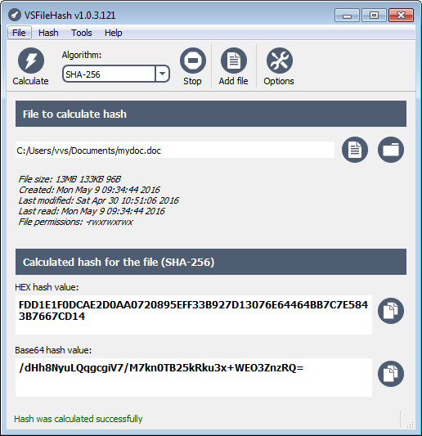
Task: Open the Help menu
Action: (113, 33)
